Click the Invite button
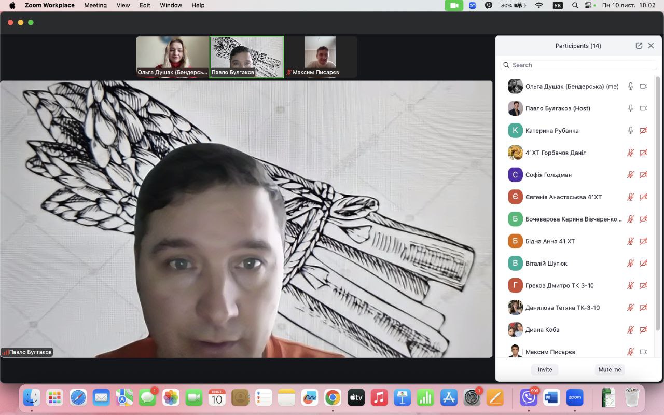Screen dimensions: 664x415 [545, 370]
